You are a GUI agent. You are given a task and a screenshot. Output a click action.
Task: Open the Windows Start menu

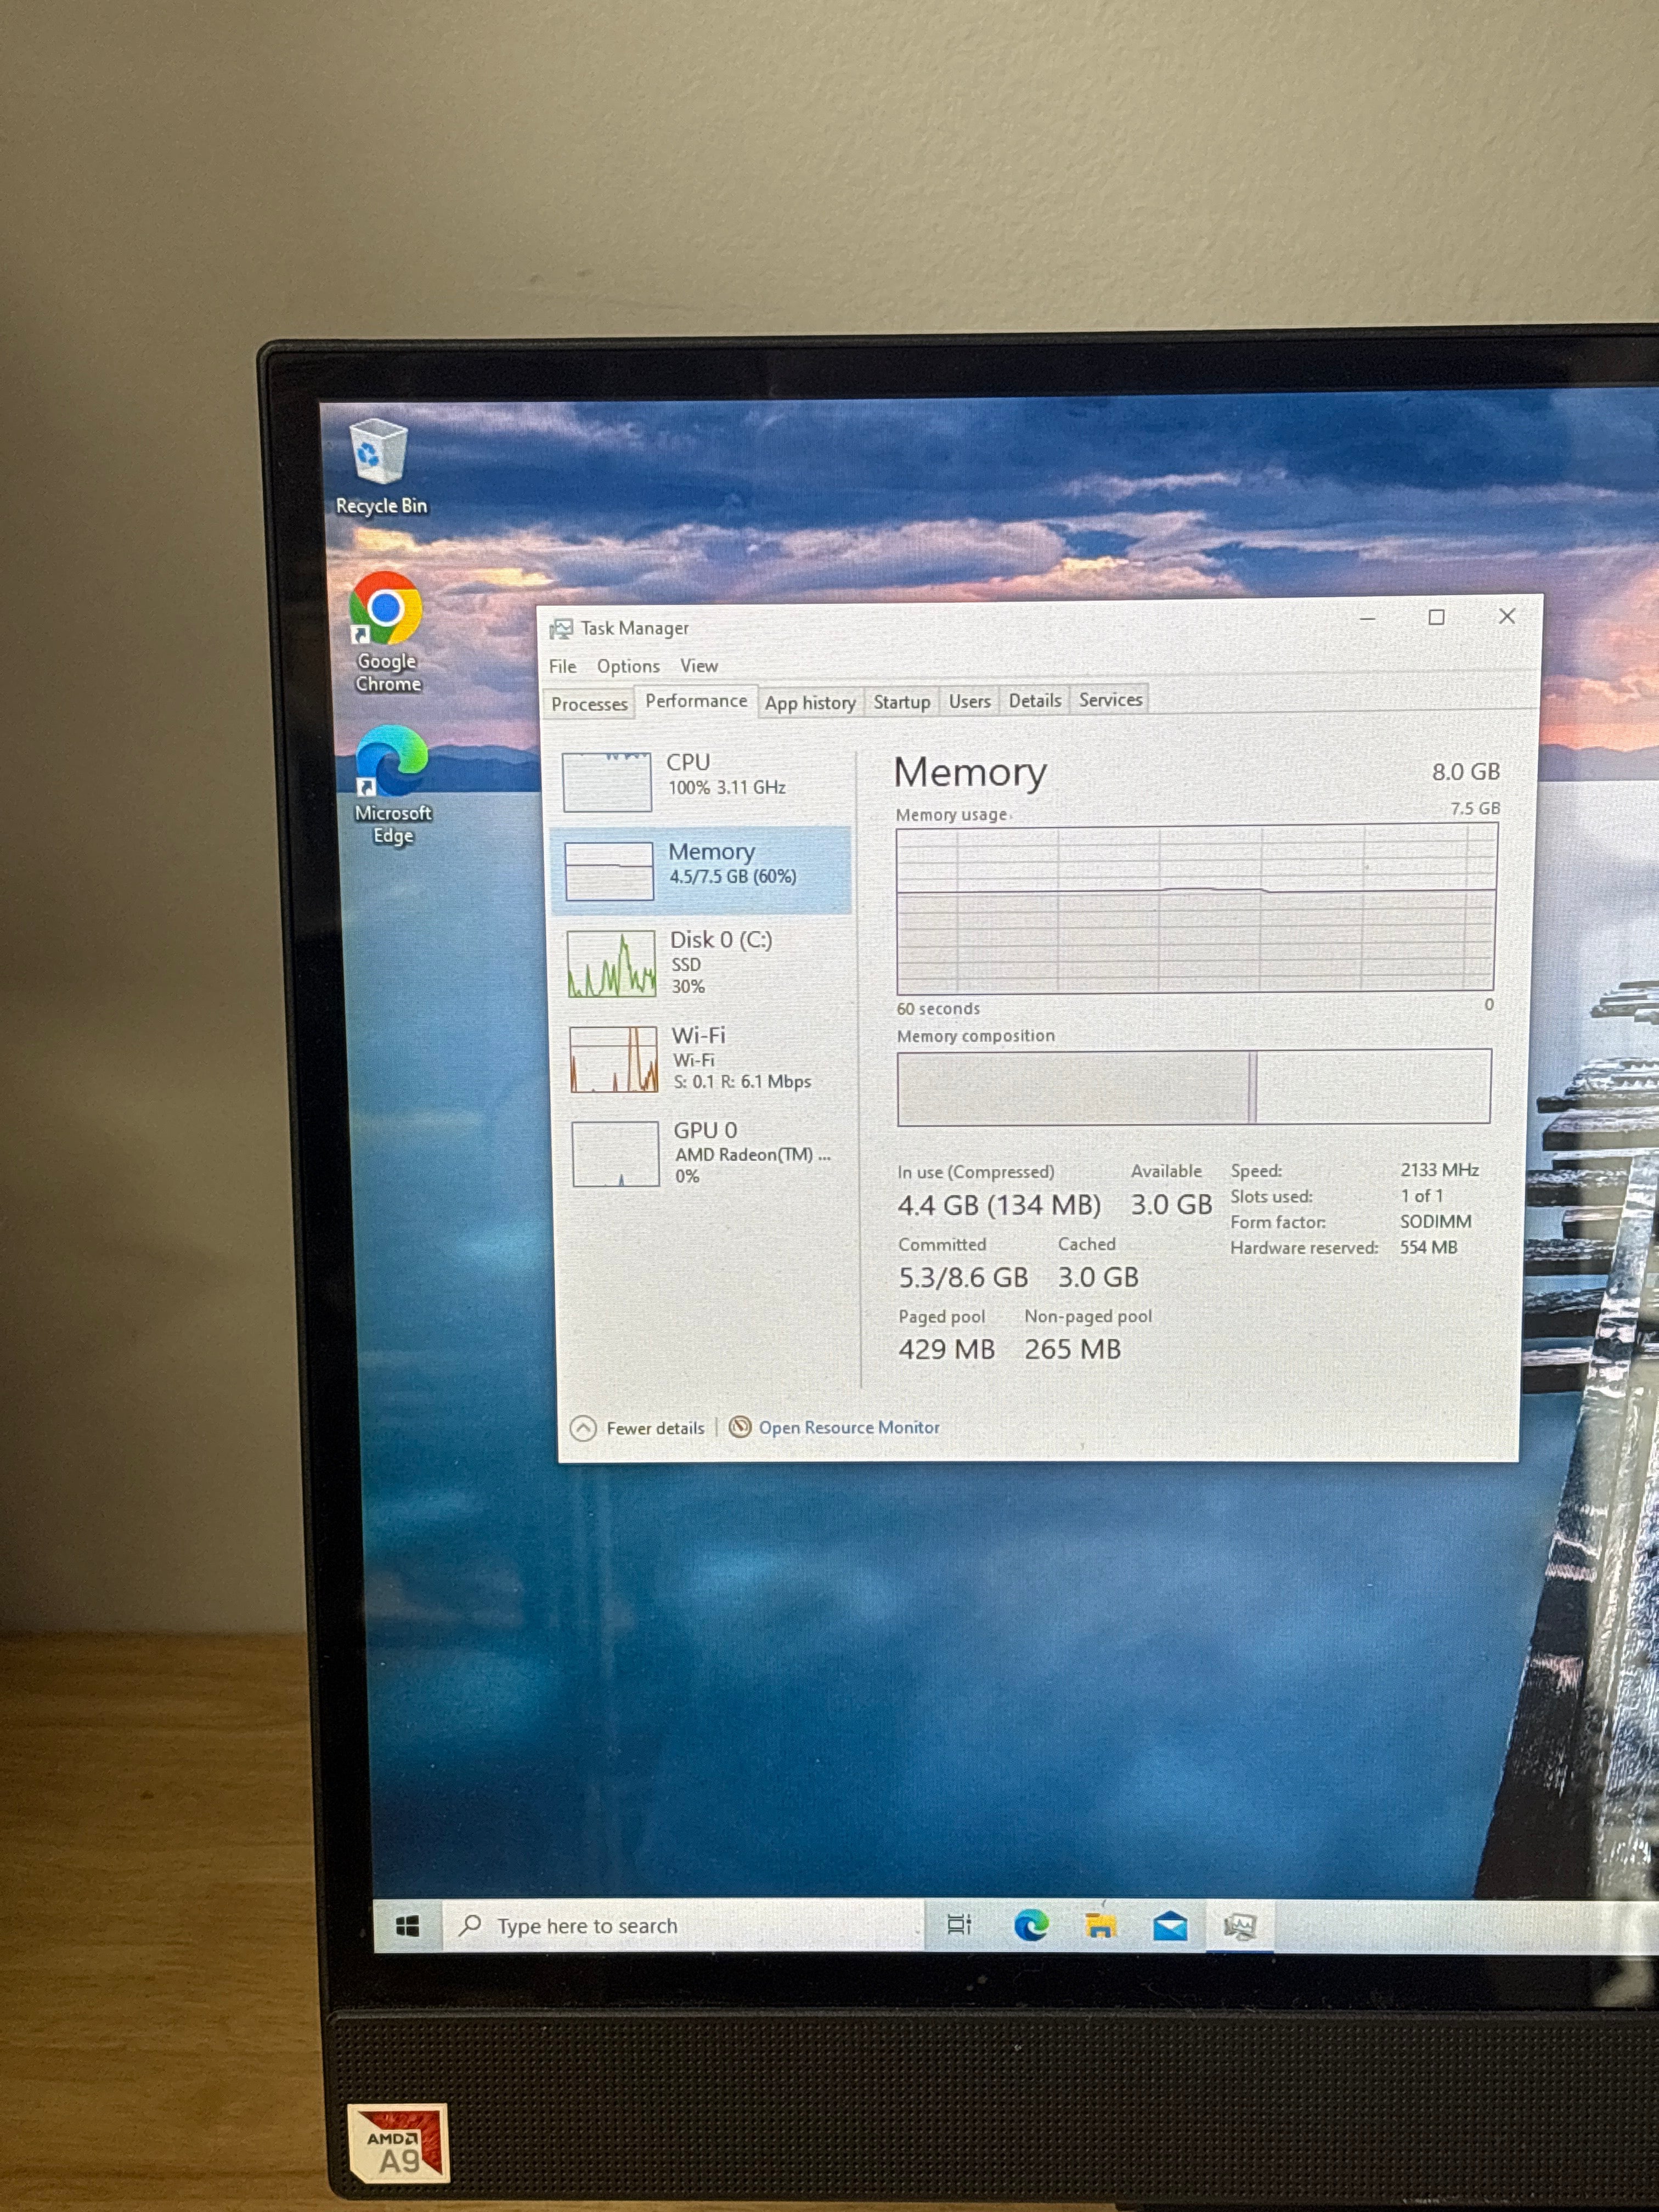coord(407,1926)
